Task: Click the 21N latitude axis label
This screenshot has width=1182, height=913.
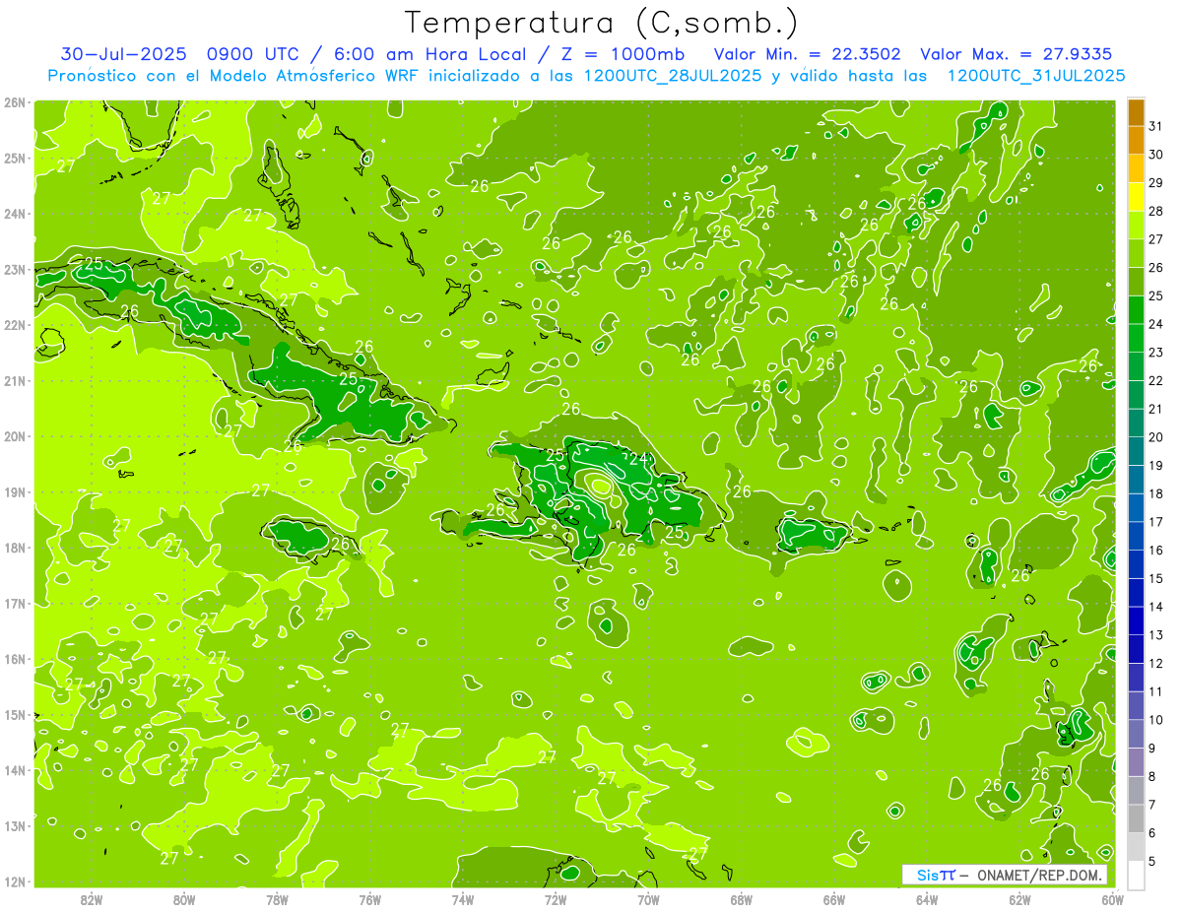Action: coord(15,380)
